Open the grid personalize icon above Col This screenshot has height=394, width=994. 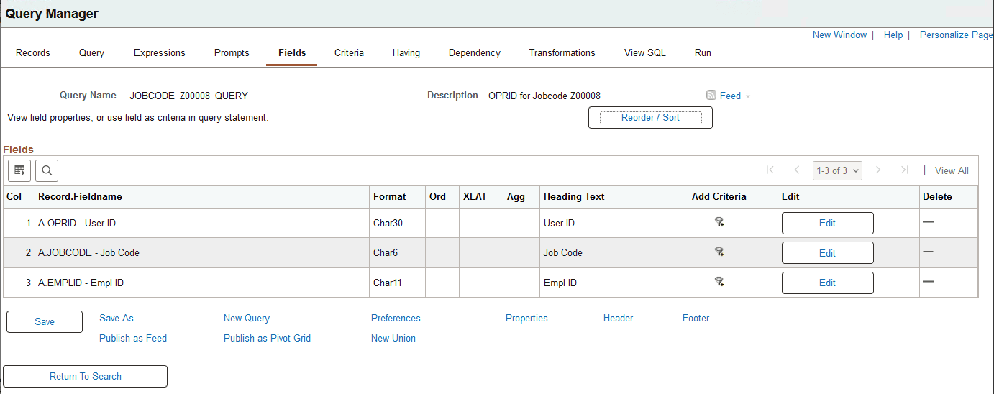19,170
